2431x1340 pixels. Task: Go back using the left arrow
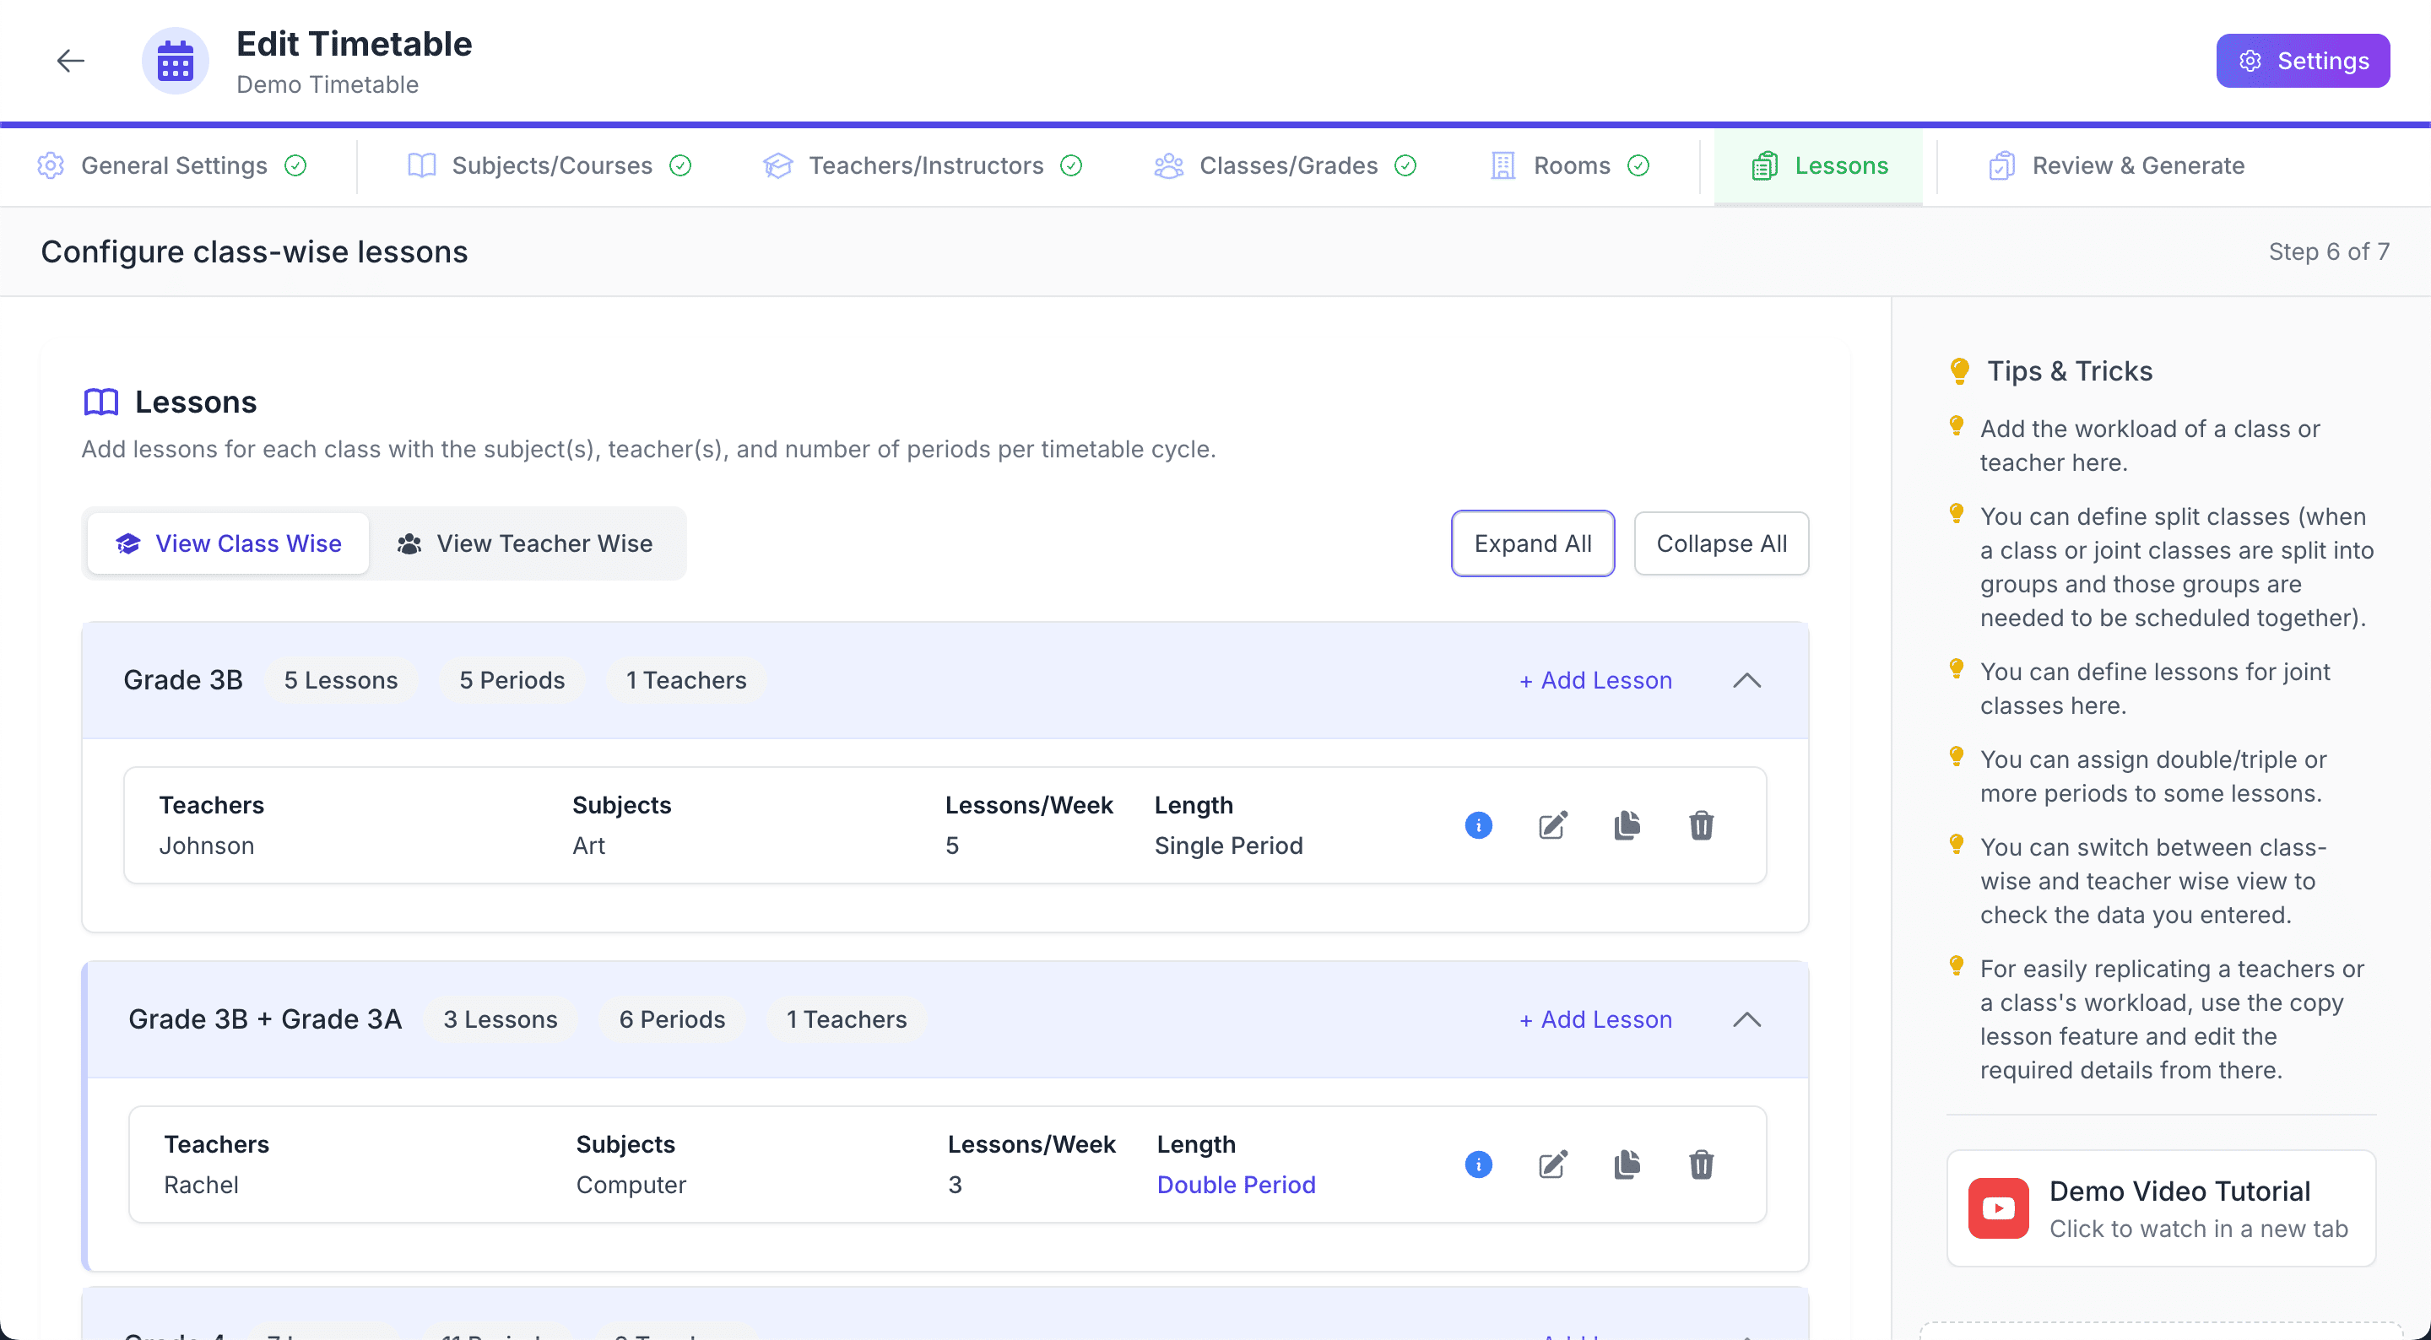pyautogui.click(x=70, y=62)
